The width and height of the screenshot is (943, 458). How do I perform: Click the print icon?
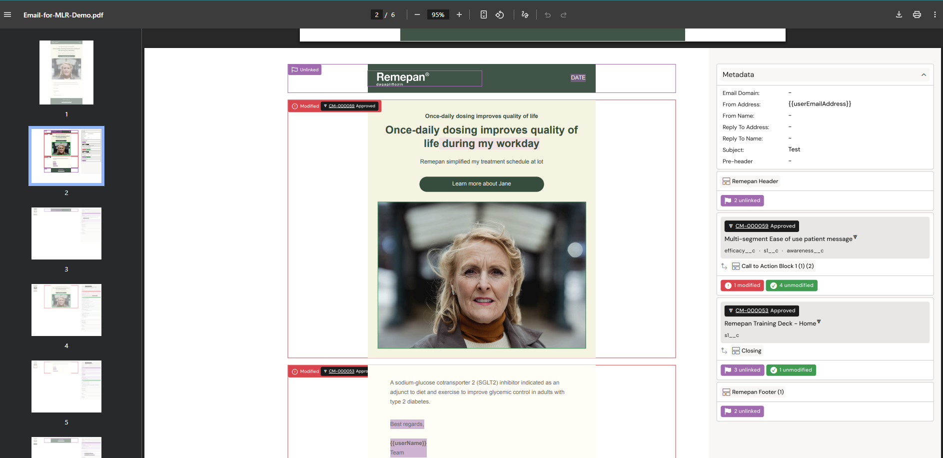pyautogui.click(x=917, y=14)
